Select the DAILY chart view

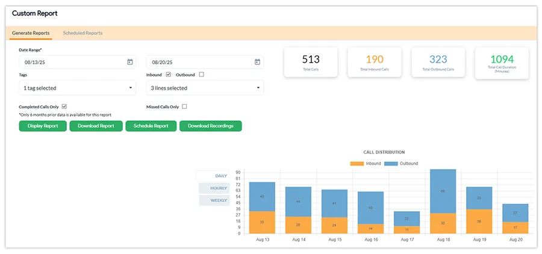click(213, 176)
